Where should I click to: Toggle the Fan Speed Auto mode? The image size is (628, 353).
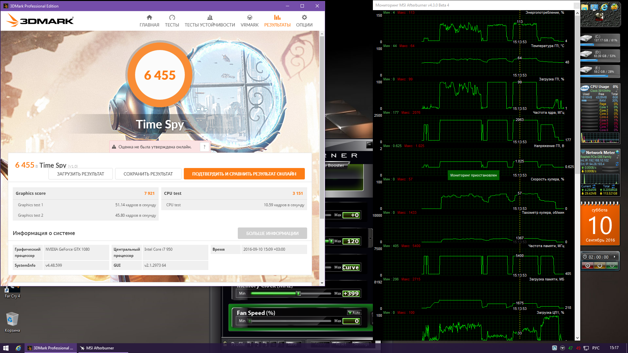(x=354, y=313)
